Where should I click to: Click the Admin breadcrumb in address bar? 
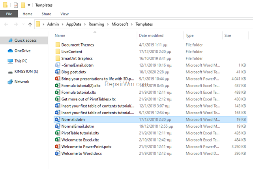pyautogui.click(x=53, y=24)
